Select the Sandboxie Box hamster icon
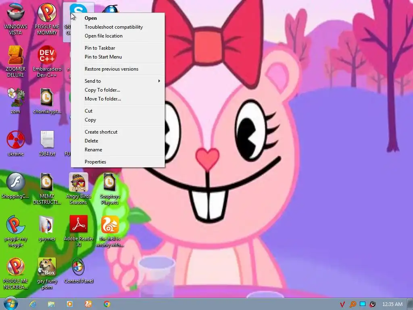413x310 pixels. [x=47, y=273]
